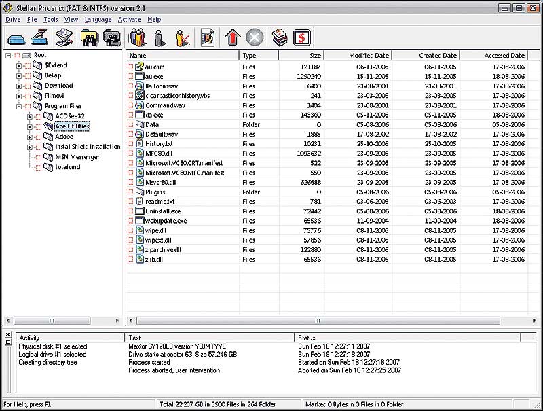Image resolution: width=543 pixels, height=411 pixels.
Task: Click the script icon beside clearpasticonhistory.vbs
Action: 139,95
